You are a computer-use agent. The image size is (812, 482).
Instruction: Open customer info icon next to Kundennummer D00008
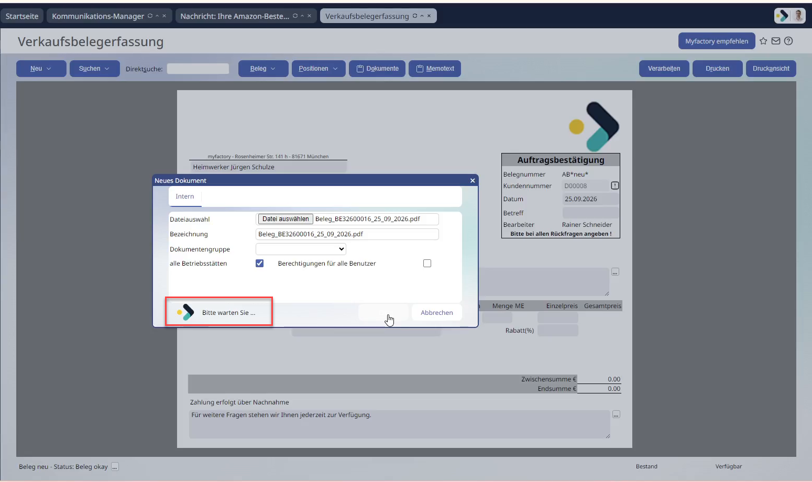(615, 185)
